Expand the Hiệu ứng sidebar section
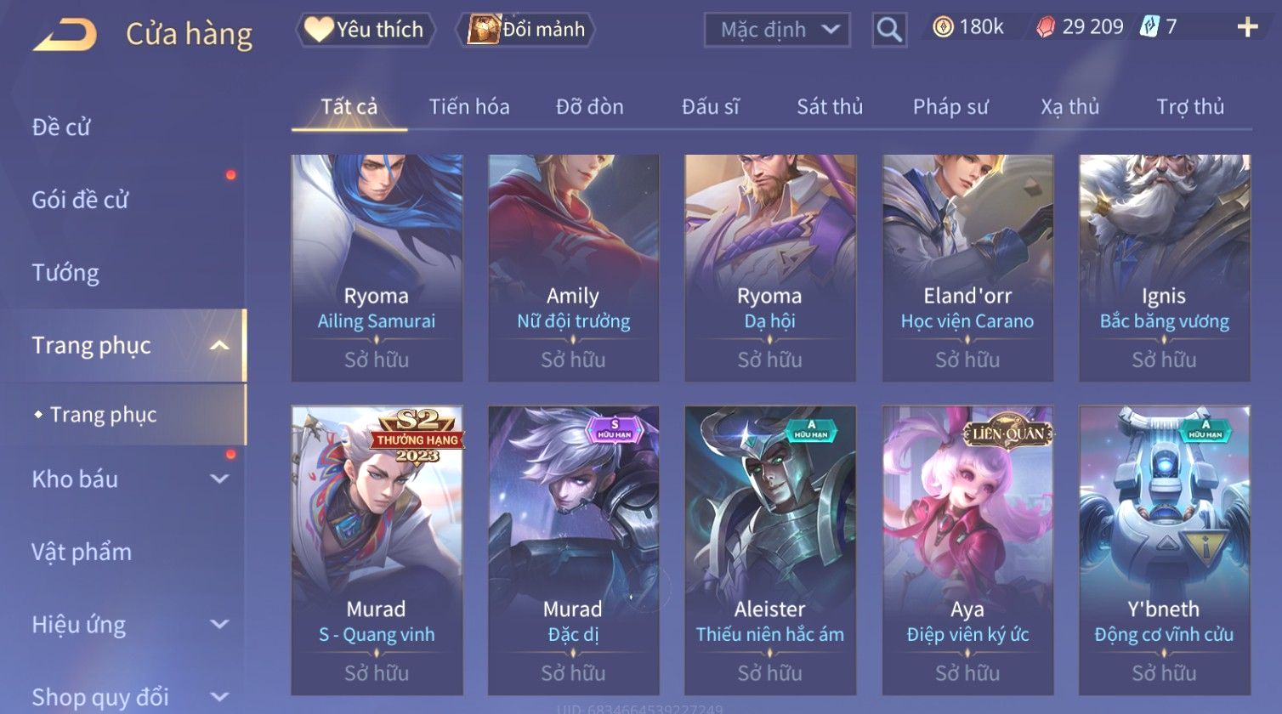This screenshot has height=714, width=1282. click(x=219, y=625)
